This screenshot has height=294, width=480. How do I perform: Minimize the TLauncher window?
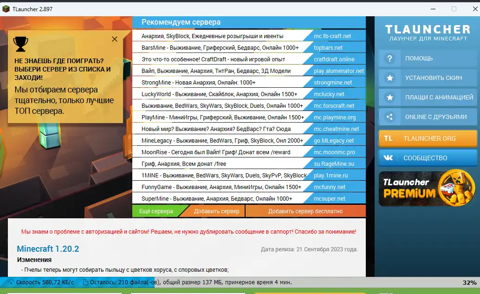click(x=433, y=9)
